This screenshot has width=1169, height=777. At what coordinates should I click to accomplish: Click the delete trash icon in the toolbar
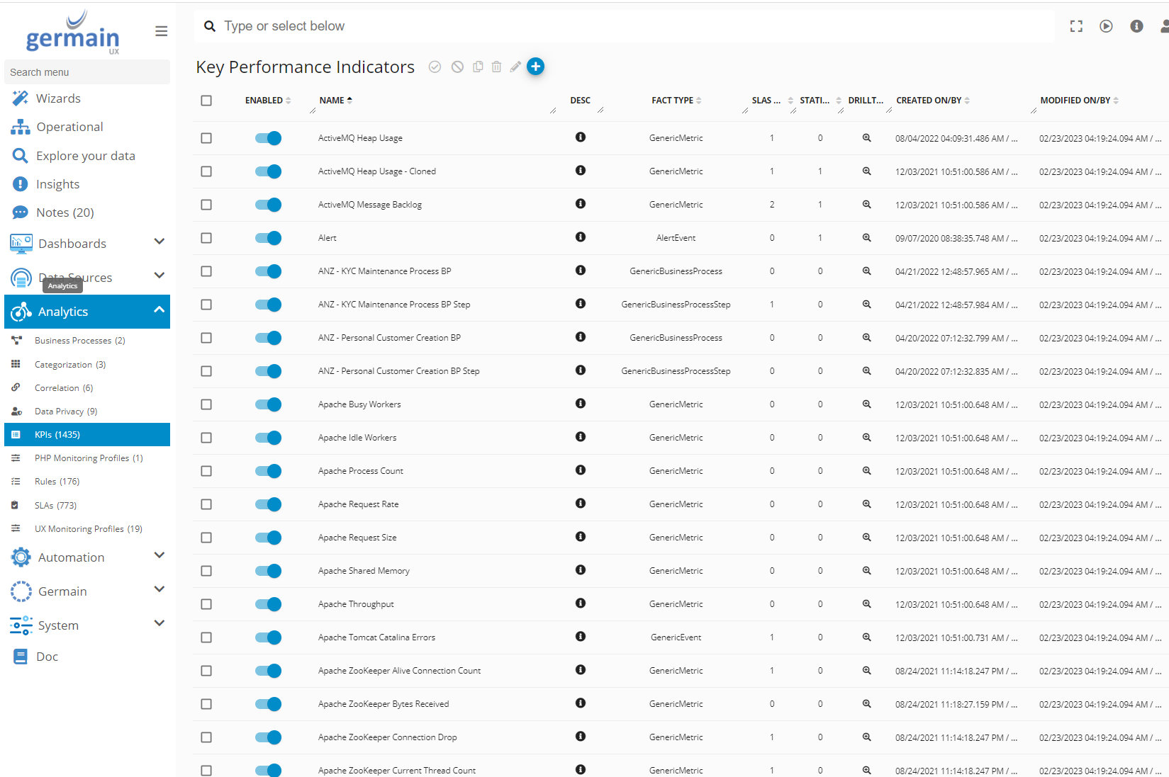click(x=496, y=67)
